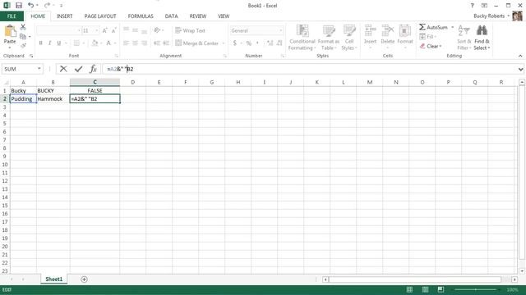Switch to the REVIEW tab

click(x=198, y=16)
